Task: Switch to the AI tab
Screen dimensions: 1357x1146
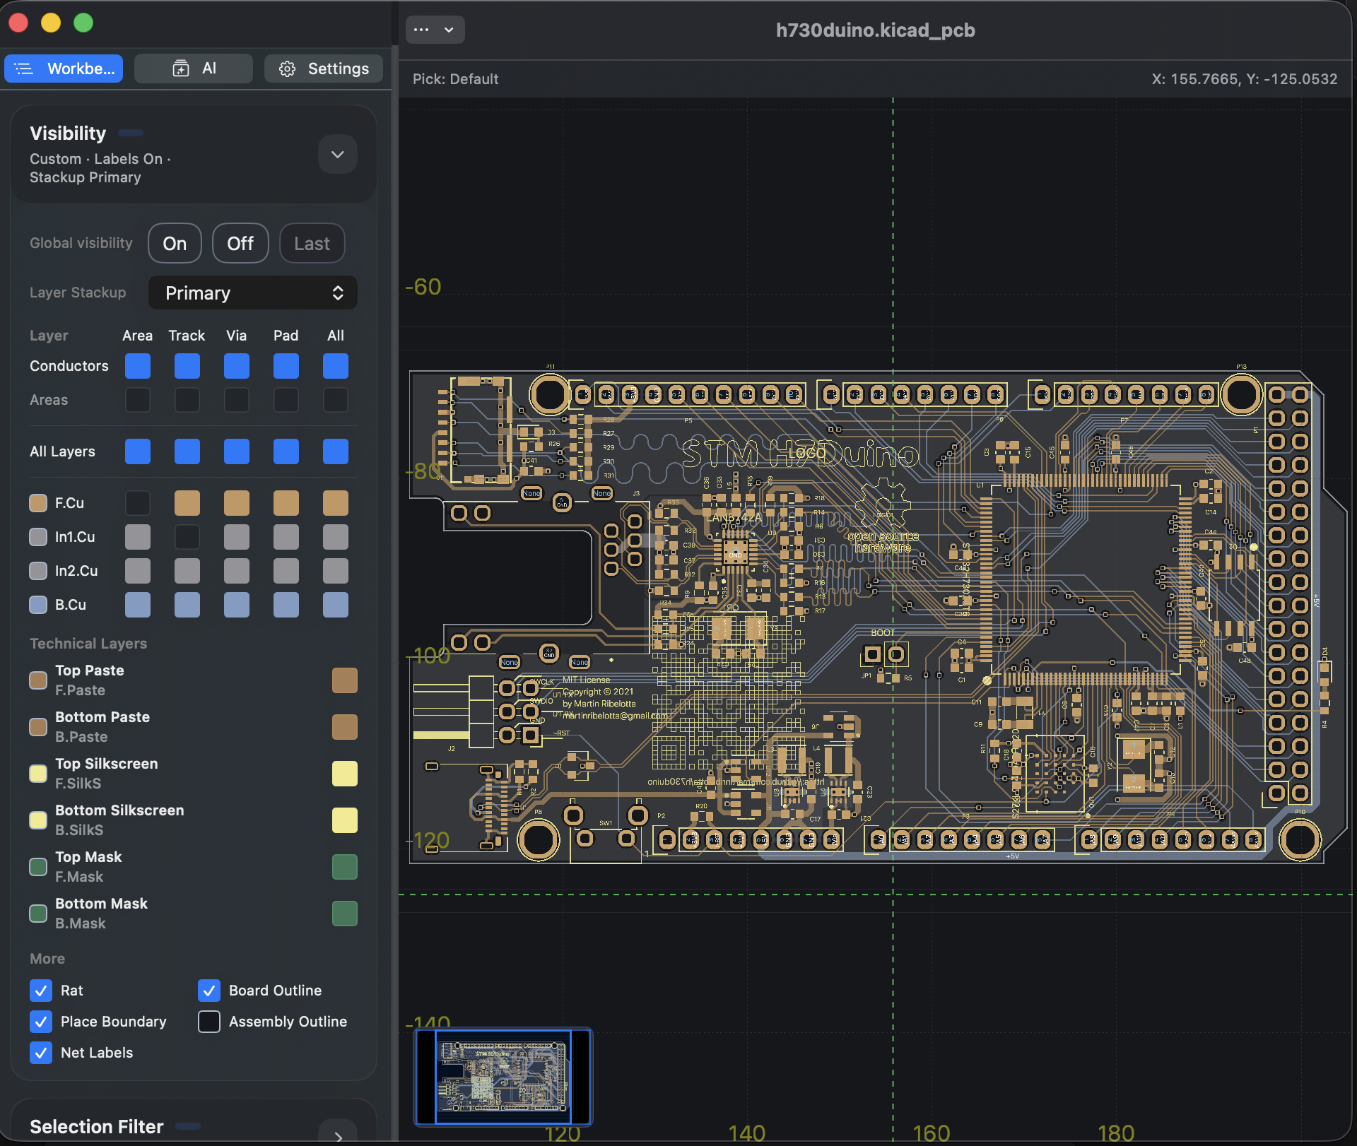Action: tap(194, 69)
